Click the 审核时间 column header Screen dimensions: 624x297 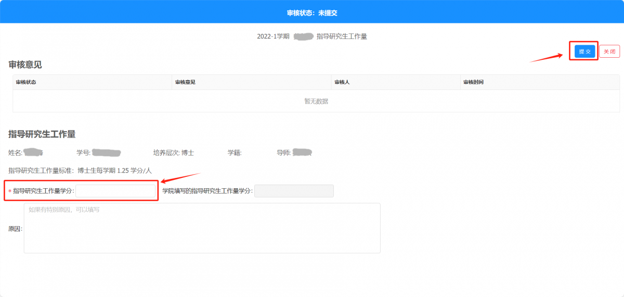click(474, 82)
